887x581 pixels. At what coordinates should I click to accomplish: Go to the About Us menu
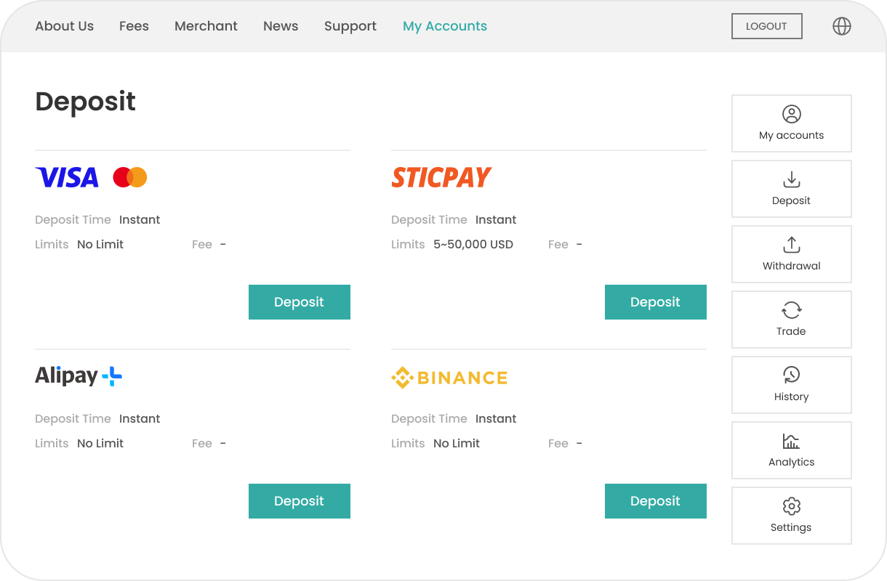[65, 26]
